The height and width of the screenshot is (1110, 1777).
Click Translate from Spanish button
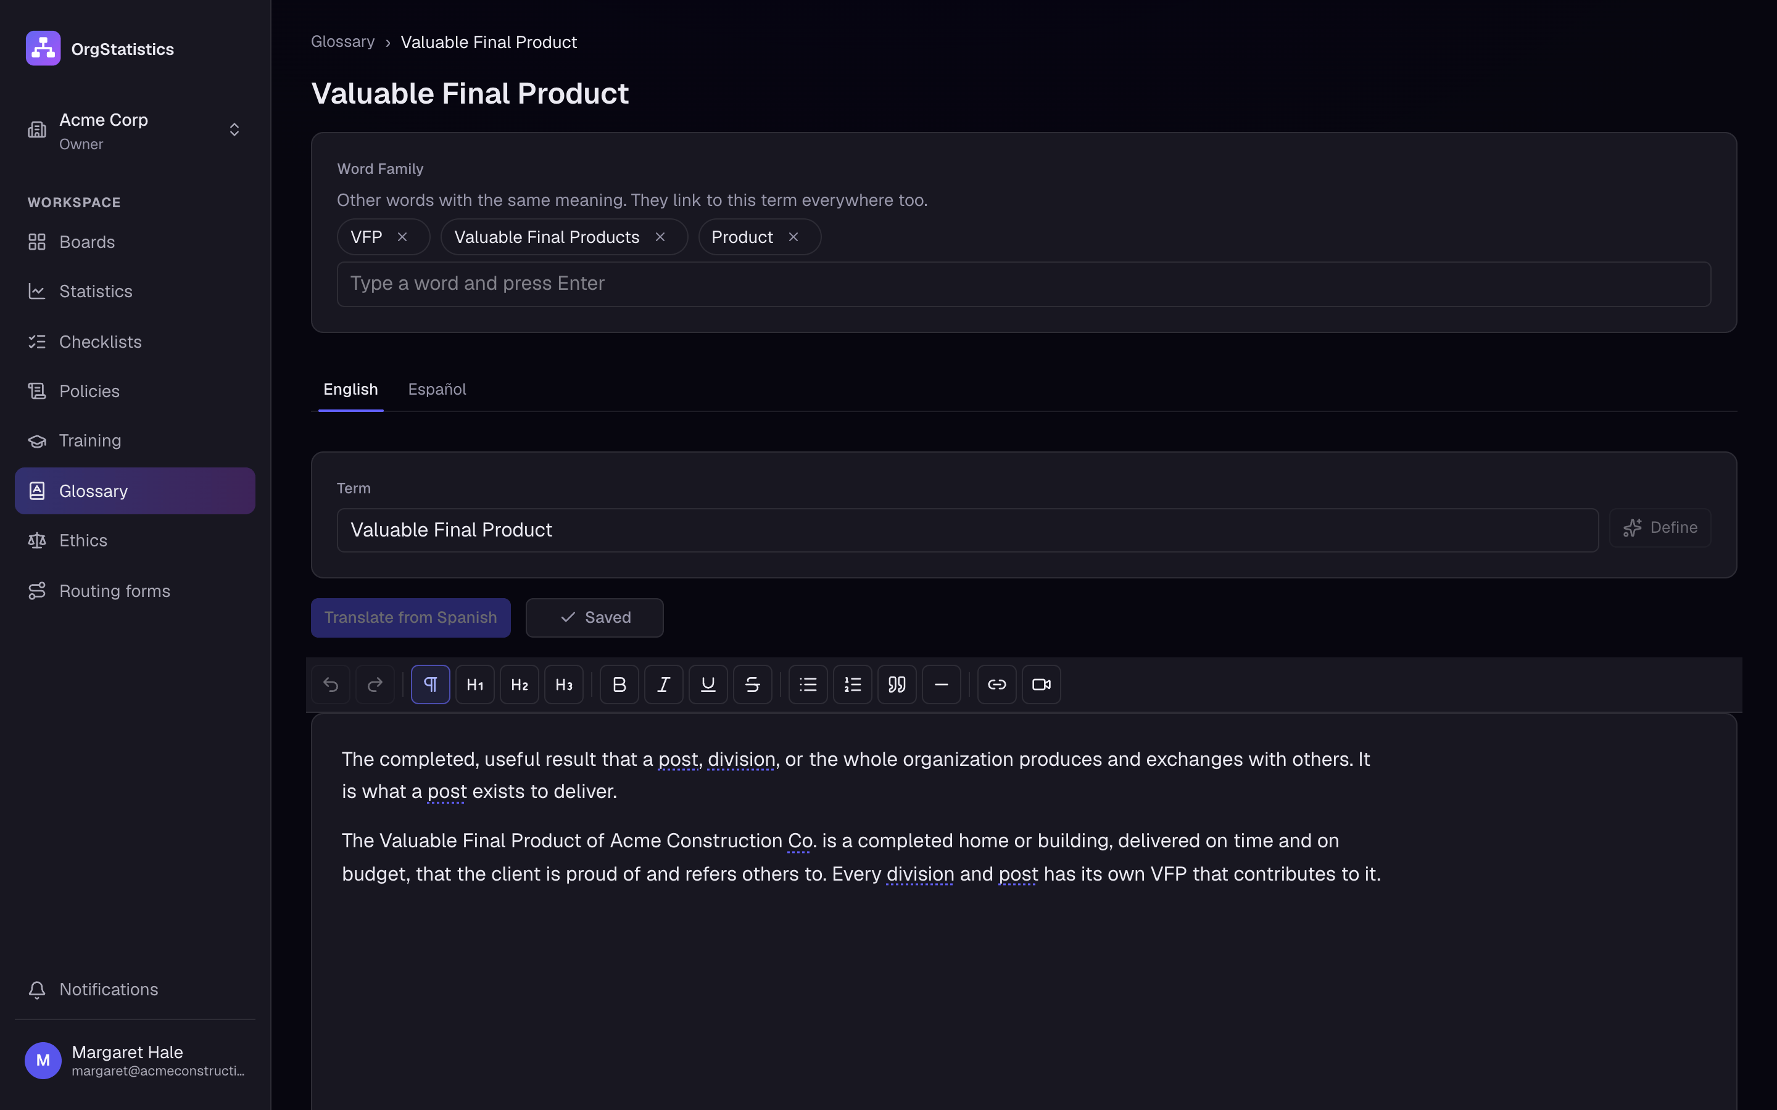pos(410,617)
